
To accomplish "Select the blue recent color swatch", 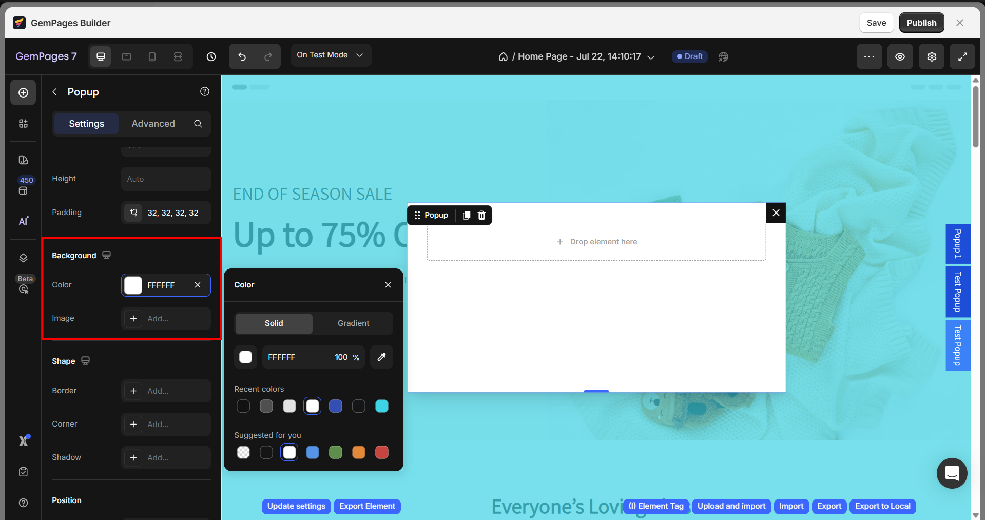I will [x=336, y=406].
